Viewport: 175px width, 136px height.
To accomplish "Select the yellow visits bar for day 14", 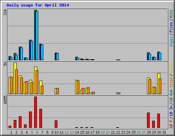I will point(76,87).
